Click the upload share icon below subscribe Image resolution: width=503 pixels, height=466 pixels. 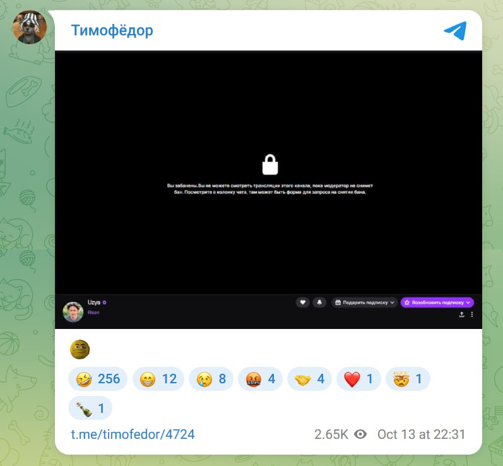(x=461, y=314)
